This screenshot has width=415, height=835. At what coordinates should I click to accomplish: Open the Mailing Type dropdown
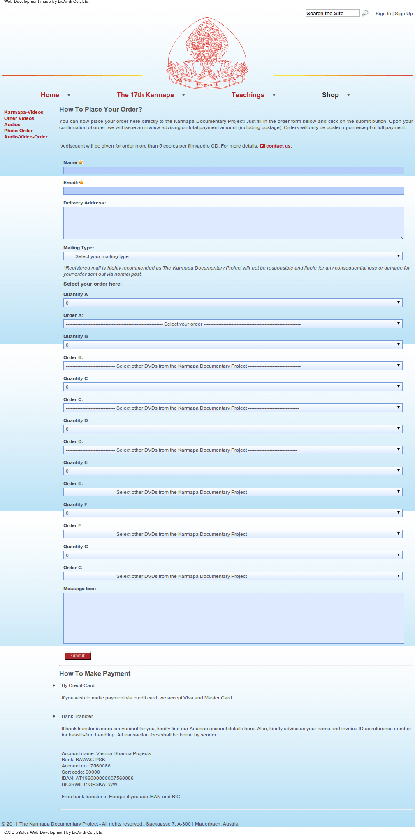233,256
